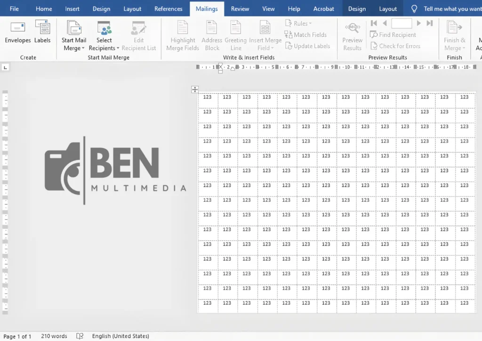The image size is (482, 341).
Task: Jump to the last record
Action: (x=429, y=23)
